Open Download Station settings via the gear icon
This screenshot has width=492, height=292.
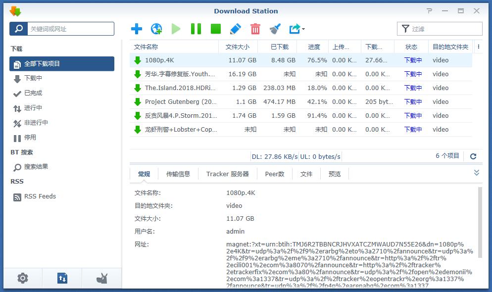[23, 278]
